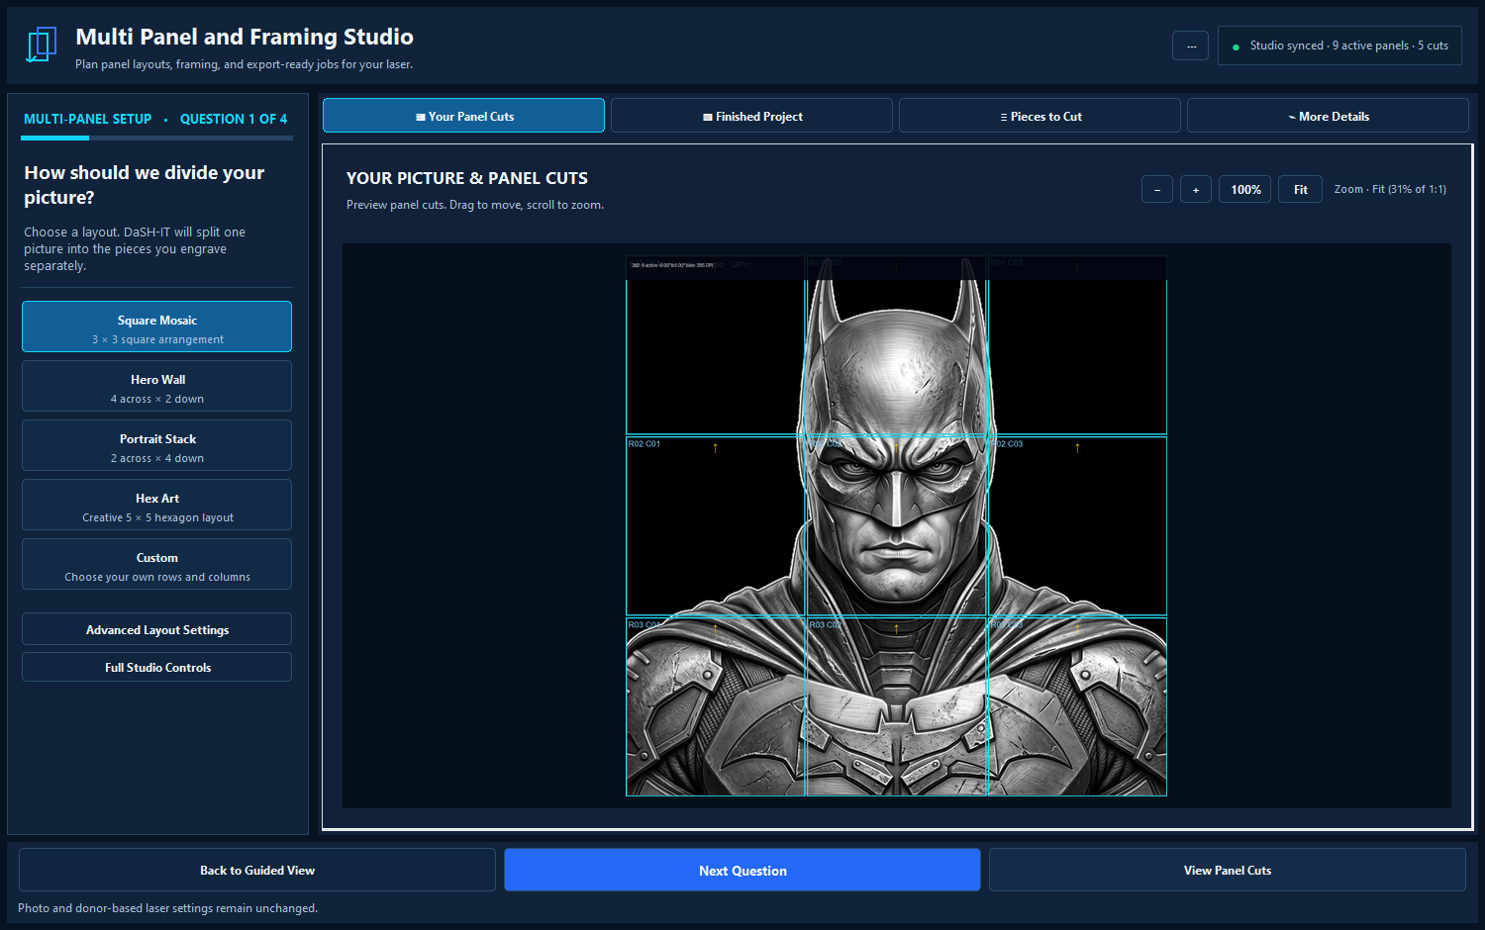
Task: Click the R03 C01 panel label
Action: 644,625
